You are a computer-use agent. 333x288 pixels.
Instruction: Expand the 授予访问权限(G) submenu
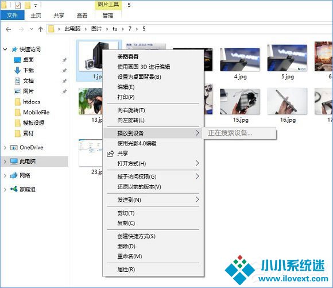(153, 176)
